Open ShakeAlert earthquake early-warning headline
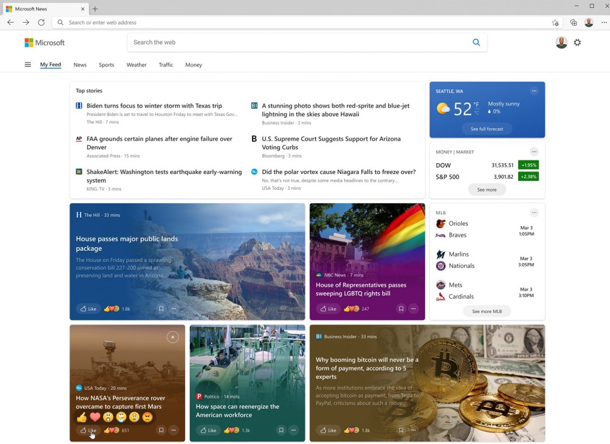Viewport: 610px width, 444px height. pos(164,176)
